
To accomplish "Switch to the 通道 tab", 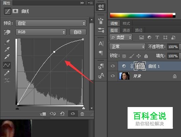I will 126,30.
